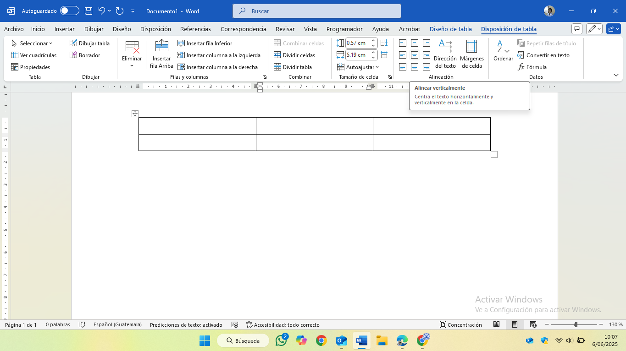Click Dividir tabla
Image resolution: width=626 pixels, height=351 pixels.
[x=293, y=67]
